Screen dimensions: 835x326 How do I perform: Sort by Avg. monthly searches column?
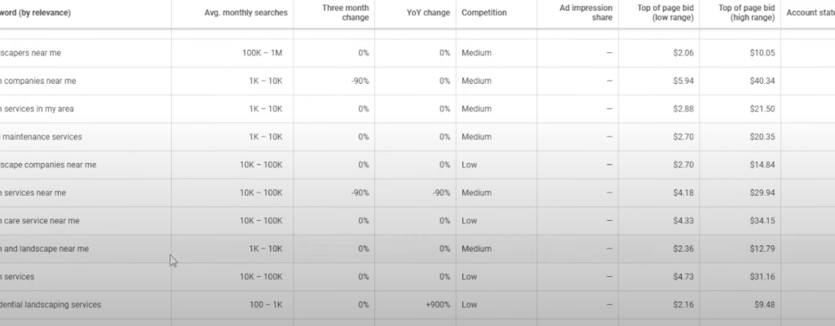point(248,13)
